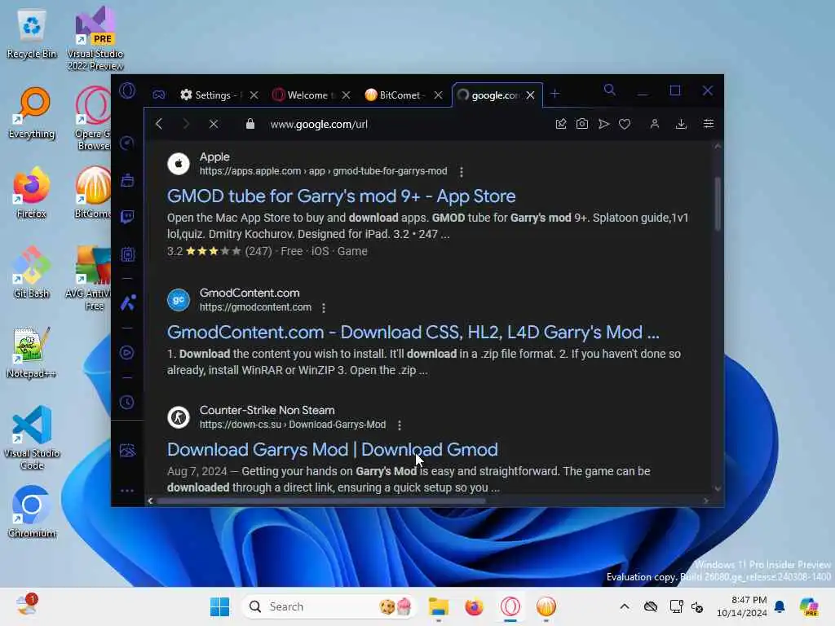The image size is (835, 626).
Task: Close the google.com tab
Action: 530,95
